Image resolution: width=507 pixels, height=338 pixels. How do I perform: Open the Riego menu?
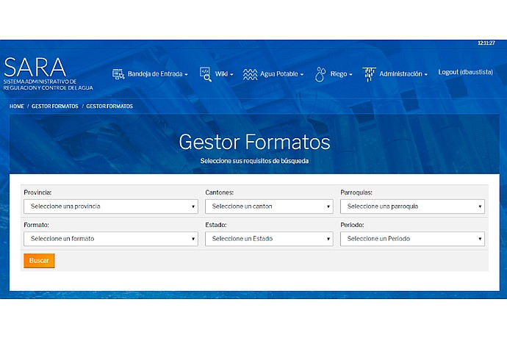pos(341,74)
